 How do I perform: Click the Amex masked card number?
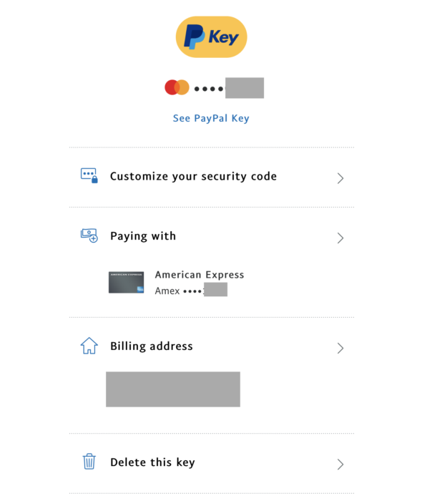[191, 290]
